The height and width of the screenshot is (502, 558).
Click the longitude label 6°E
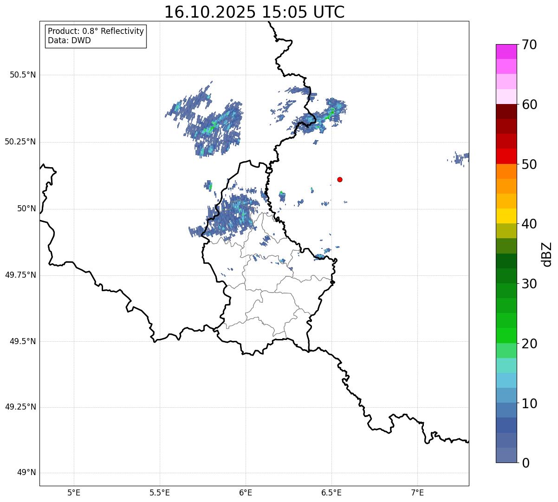tap(246, 492)
